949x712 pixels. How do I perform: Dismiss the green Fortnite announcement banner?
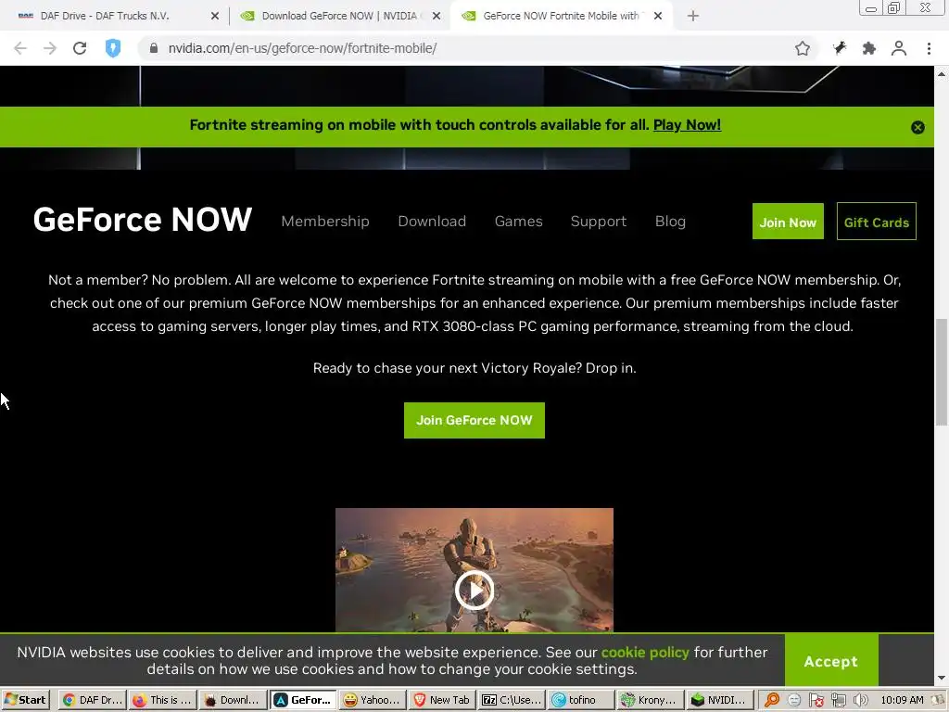tap(917, 127)
